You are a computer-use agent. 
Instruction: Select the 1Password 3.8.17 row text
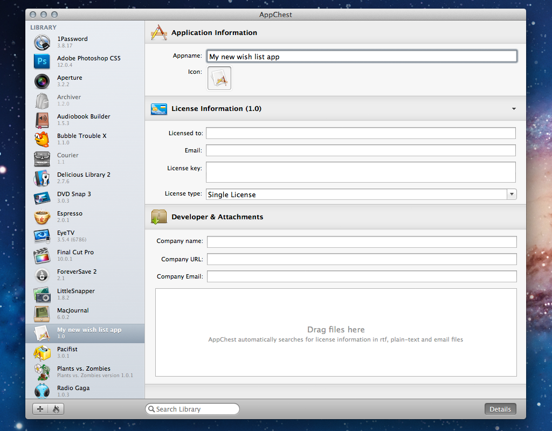[x=73, y=42]
